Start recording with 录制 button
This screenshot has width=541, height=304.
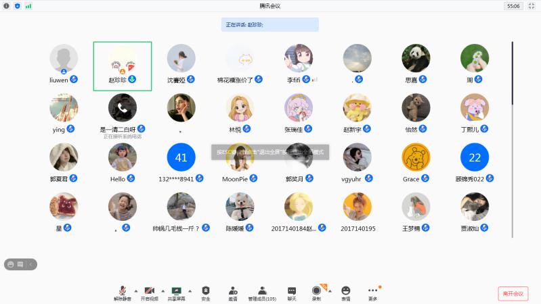(x=316, y=292)
